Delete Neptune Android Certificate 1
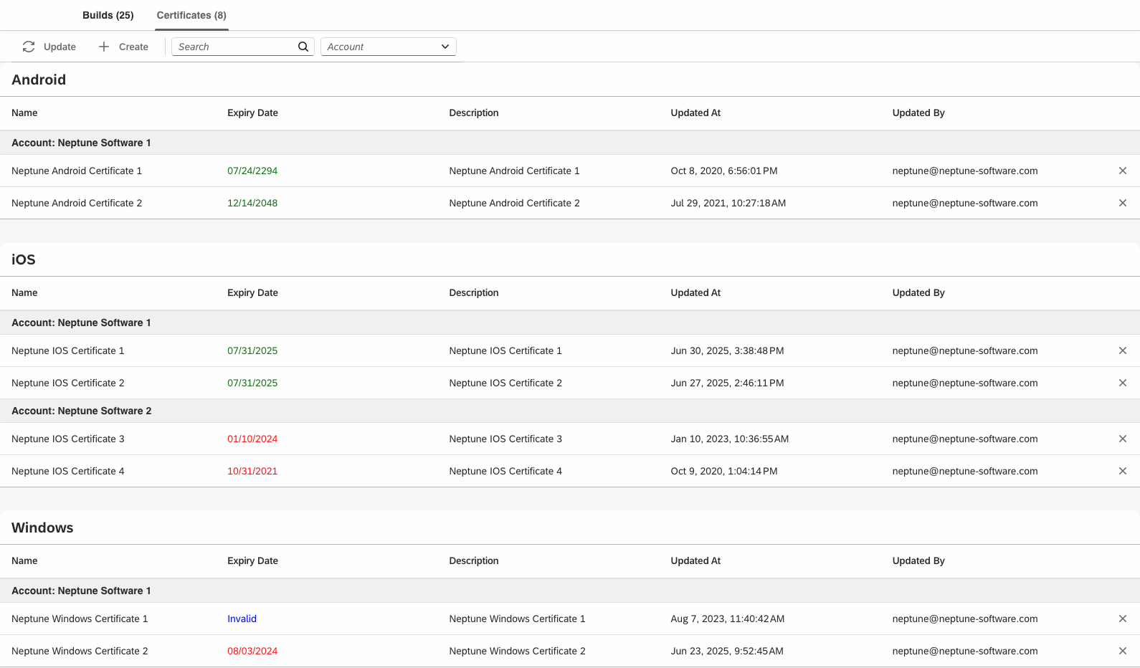This screenshot has width=1140, height=668. (x=1123, y=171)
